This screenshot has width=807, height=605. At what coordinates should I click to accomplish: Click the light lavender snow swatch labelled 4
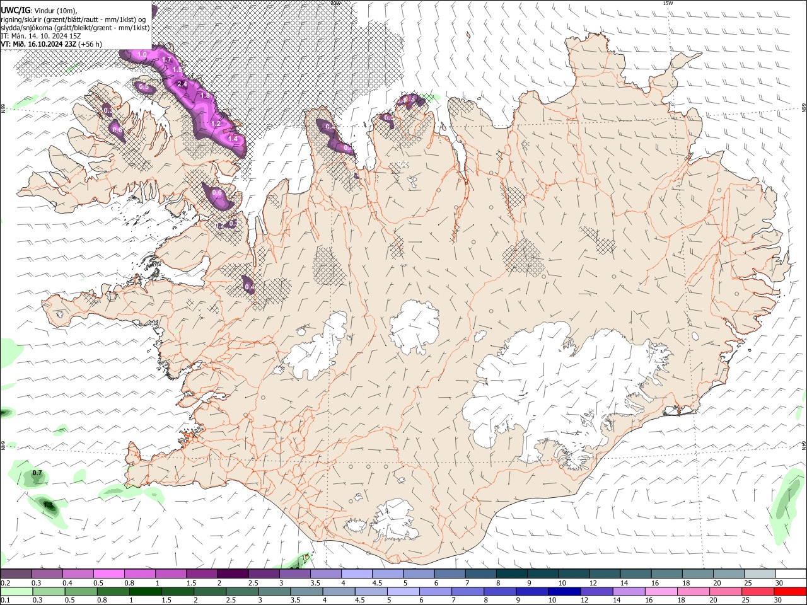pos(357,574)
